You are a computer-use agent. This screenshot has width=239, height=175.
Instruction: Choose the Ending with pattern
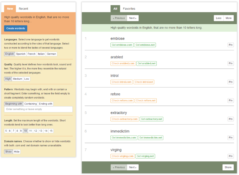pyautogui.click(x=46, y=104)
